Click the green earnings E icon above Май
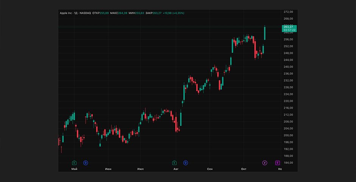This screenshot has width=356, height=182. [x=74, y=163]
